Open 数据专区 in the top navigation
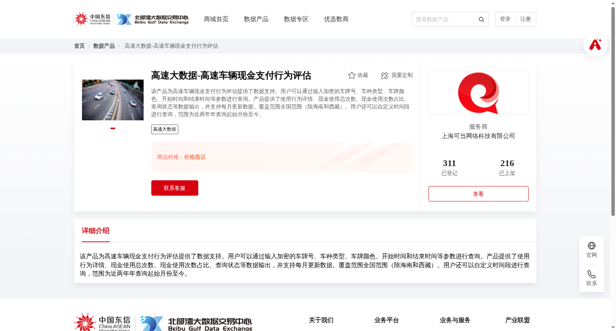This screenshot has width=616, height=331. [x=296, y=19]
